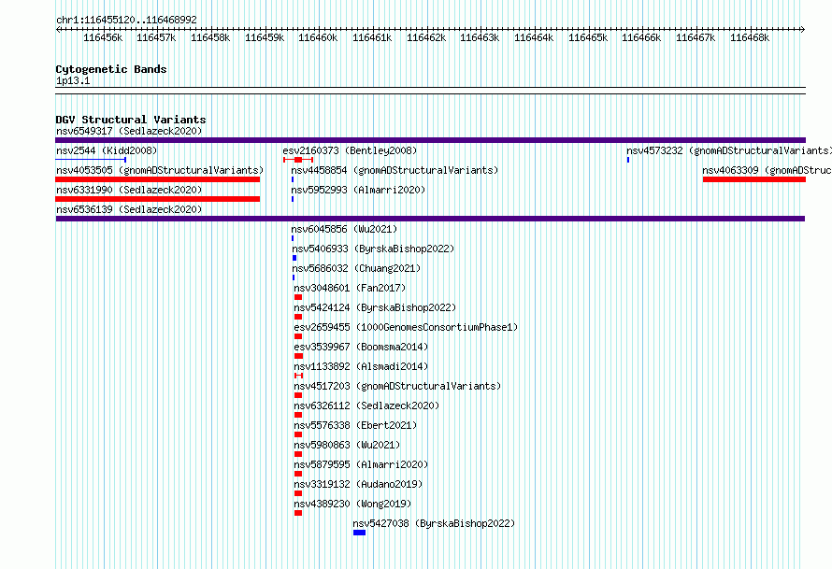Click blue line glyph of nsv2544
This screenshot has width=832, height=569.
[x=91, y=160]
